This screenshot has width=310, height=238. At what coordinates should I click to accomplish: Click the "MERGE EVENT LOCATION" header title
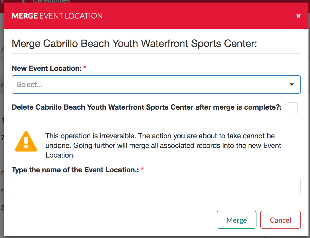[x=57, y=16]
